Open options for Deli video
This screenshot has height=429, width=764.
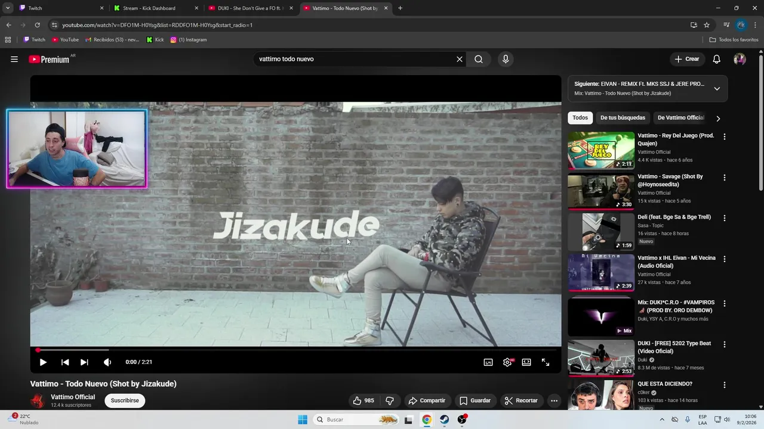(725, 218)
